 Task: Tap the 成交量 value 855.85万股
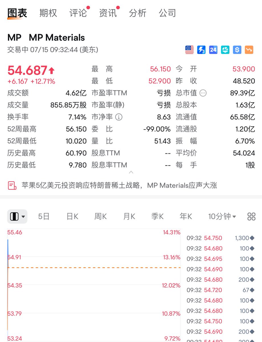coord(68,105)
